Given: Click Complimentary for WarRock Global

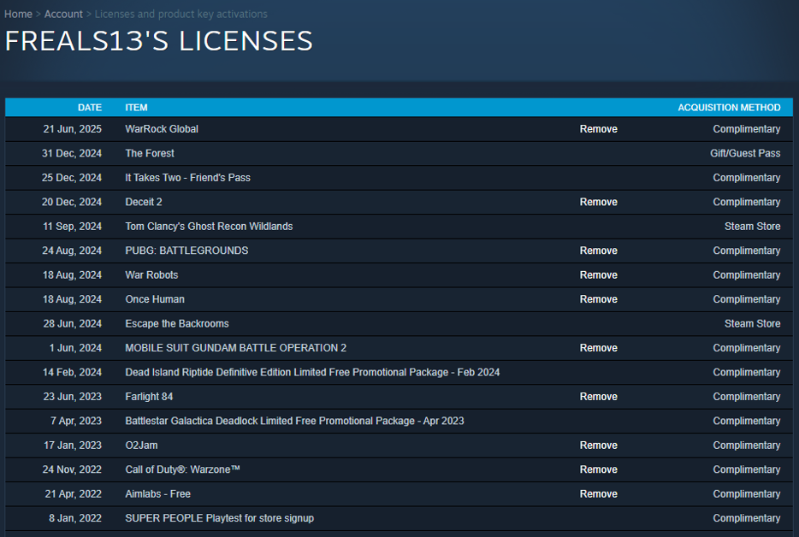Looking at the screenshot, I should 747,129.
